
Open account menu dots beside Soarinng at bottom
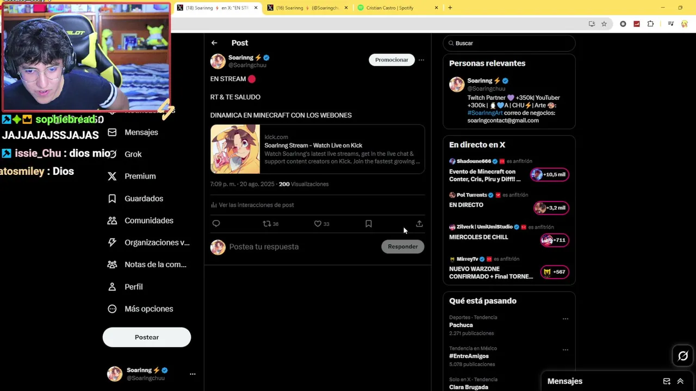coord(192,374)
